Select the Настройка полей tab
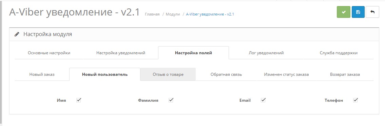385x126 pixels. pos(193,53)
